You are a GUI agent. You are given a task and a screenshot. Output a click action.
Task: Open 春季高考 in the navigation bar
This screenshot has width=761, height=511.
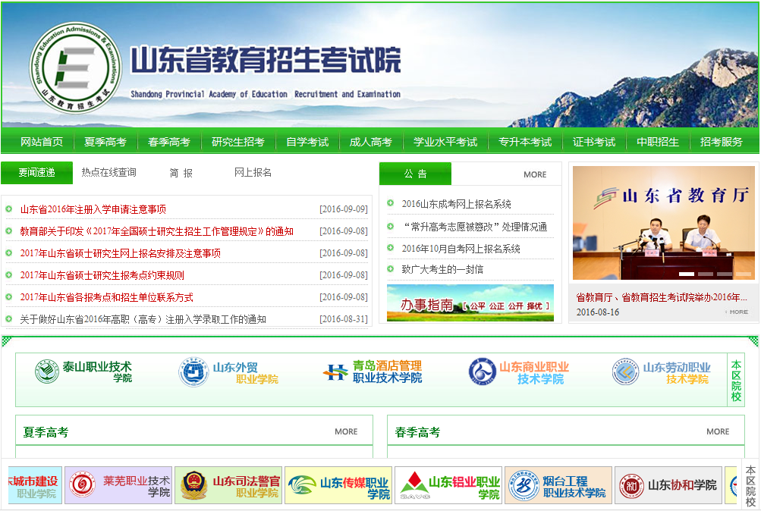pyautogui.click(x=169, y=142)
